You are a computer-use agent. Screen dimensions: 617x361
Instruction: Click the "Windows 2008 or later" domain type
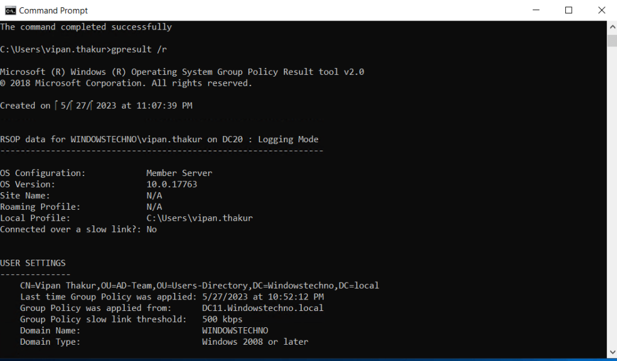click(x=255, y=342)
